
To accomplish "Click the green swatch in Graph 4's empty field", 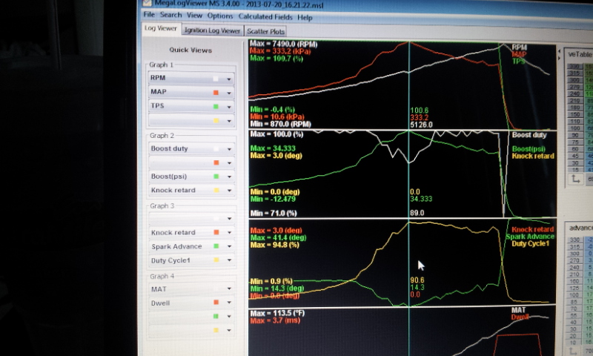I will click(x=216, y=316).
